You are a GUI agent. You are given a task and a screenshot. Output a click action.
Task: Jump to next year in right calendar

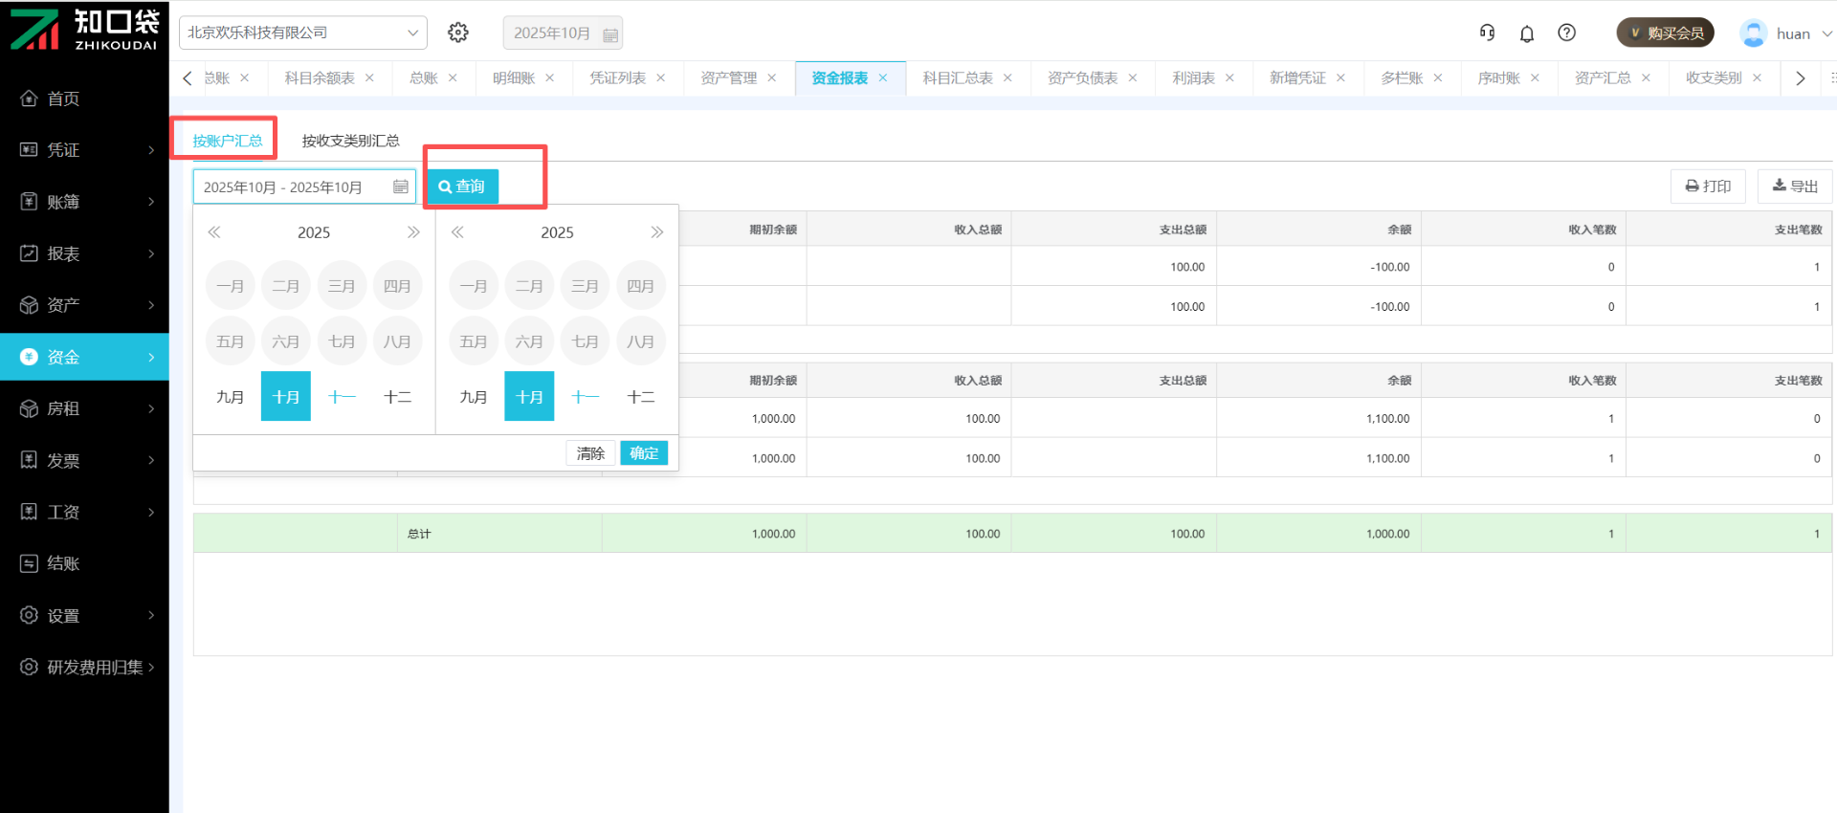[656, 232]
